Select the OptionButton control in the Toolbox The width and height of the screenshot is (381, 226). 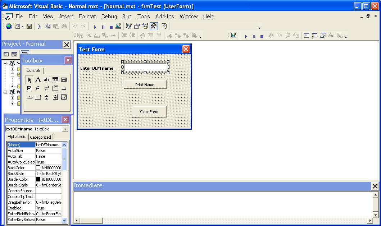coord(38,88)
